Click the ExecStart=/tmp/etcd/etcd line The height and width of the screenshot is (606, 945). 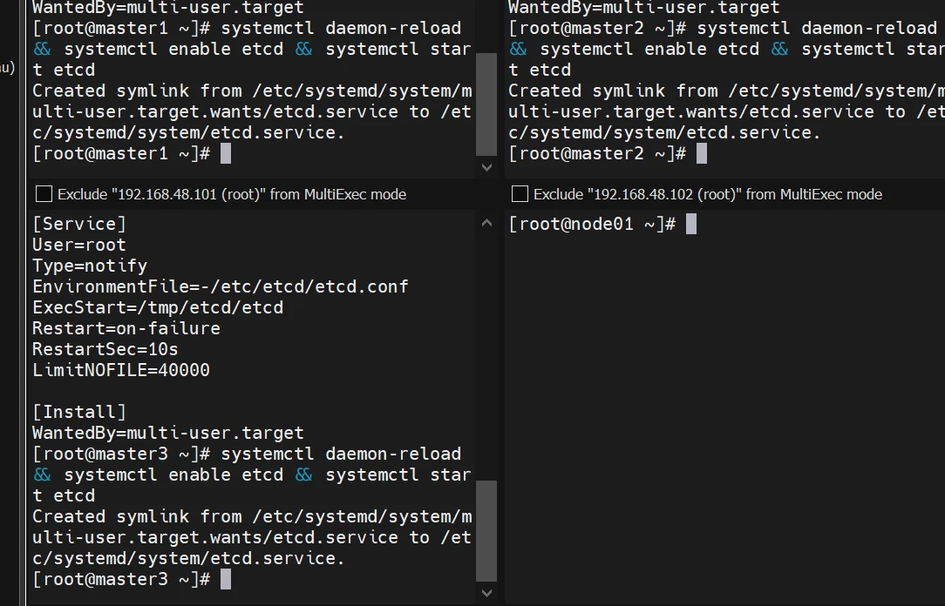click(x=158, y=307)
